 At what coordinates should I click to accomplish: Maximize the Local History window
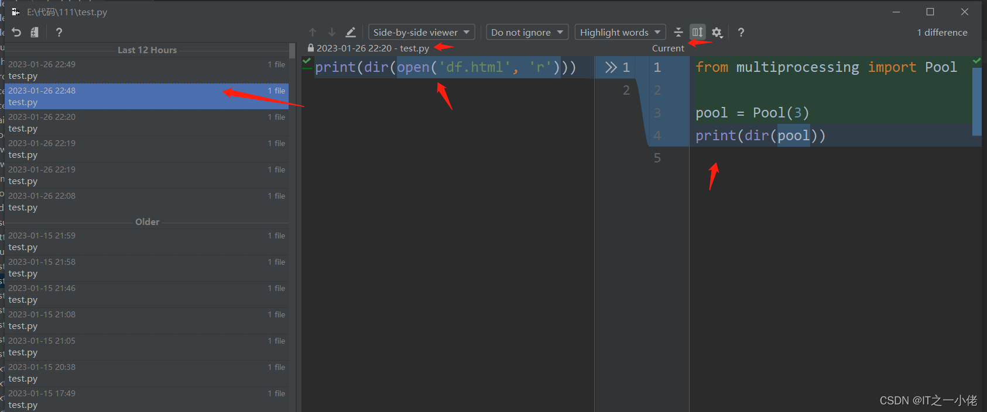point(930,12)
